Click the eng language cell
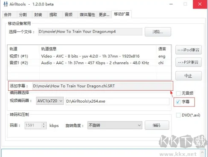The image size is (208, 157). pyautogui.click(x=162, y=56)
